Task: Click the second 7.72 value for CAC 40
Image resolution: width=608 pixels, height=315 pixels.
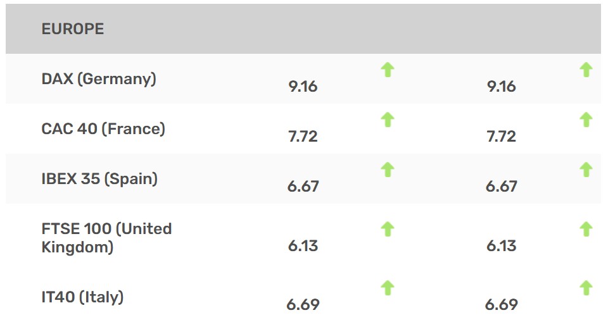Action: tap(502, 137)
